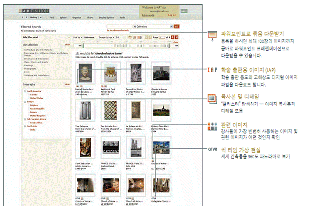The height and width of the screenshot is (206, 313).
Task: Click the PowerPoint export icon in results toolbar
Action: tap(130, 38)
